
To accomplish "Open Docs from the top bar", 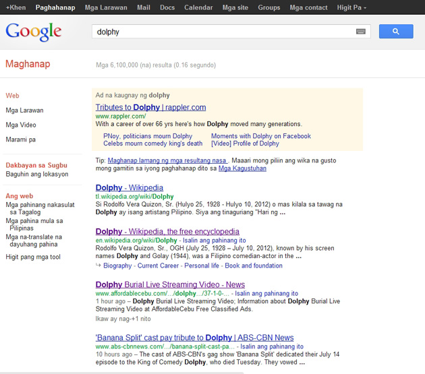I will pos(167,7).
